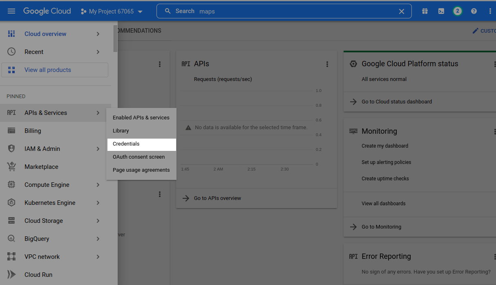
Task: Expand the Kubernetes Engine submenu arrow
Action: point(98,203)
